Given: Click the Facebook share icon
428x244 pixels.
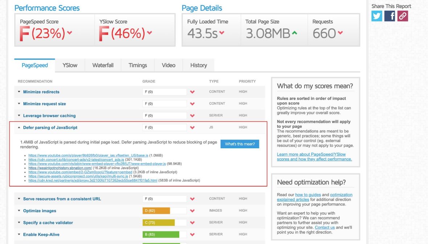Looking at the screenshot, I should tap(390, 16).
